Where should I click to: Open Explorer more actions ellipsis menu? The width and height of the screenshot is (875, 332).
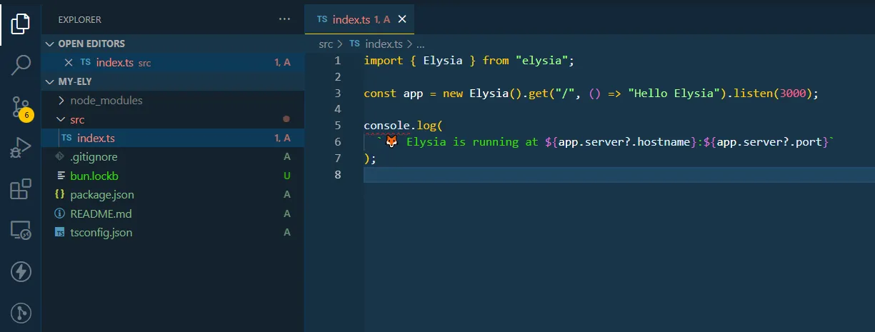click(x=284, y=19)
